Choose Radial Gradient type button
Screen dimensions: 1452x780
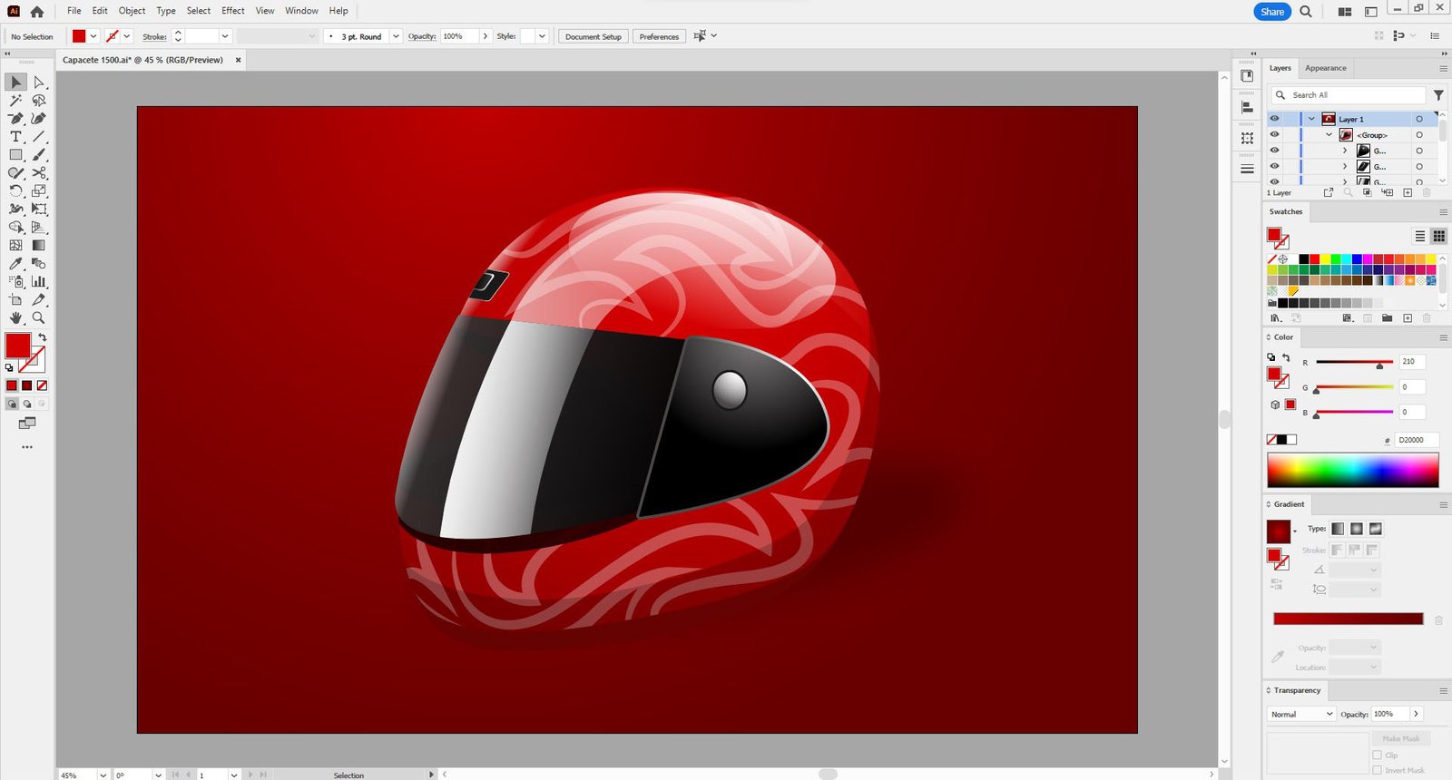click(1357, 529)
